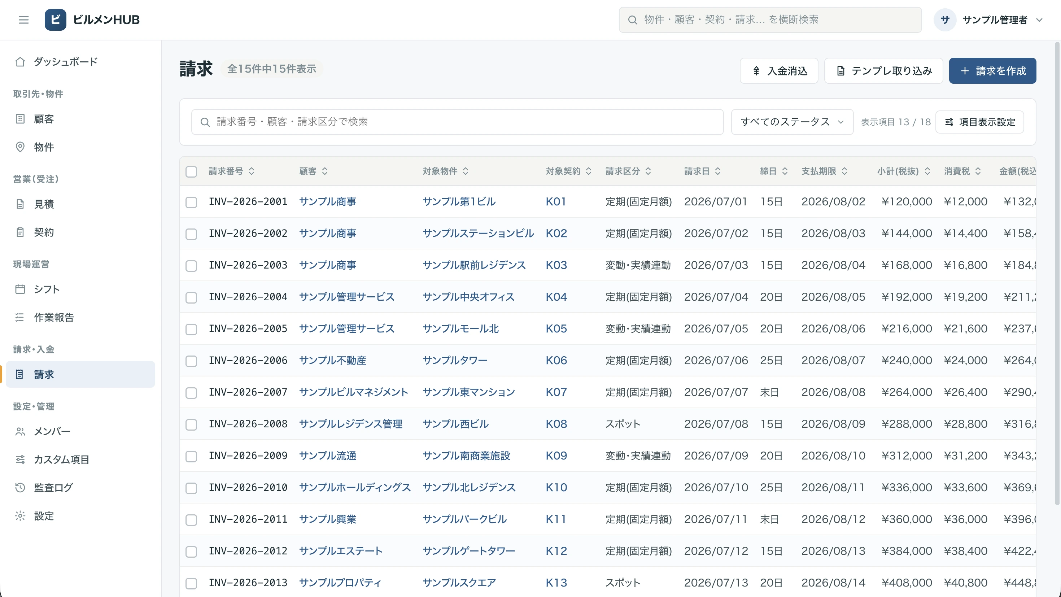
Task: Sort by 対象物件 column arrows
Action: click(466, 171)
